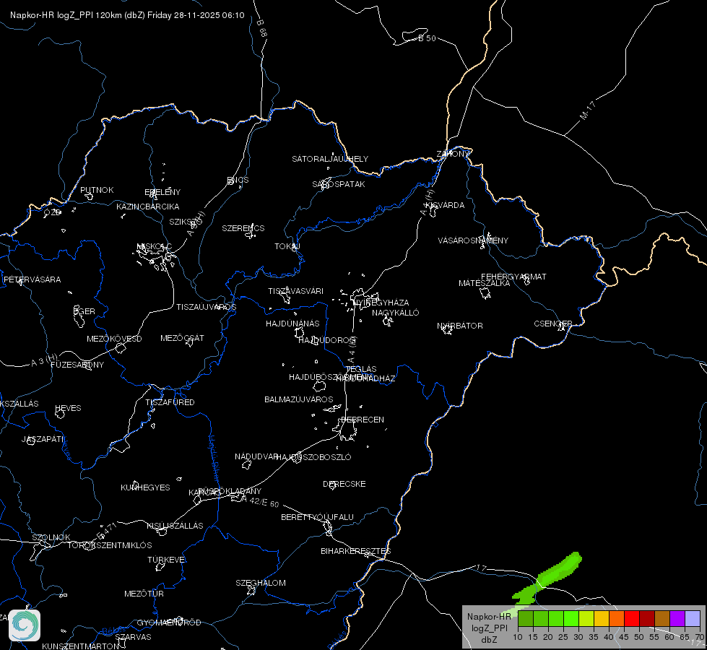The width and height of the screenshot is (707, 650).
Task: Click the SZEGHALOM label
Action: [261, 583]
